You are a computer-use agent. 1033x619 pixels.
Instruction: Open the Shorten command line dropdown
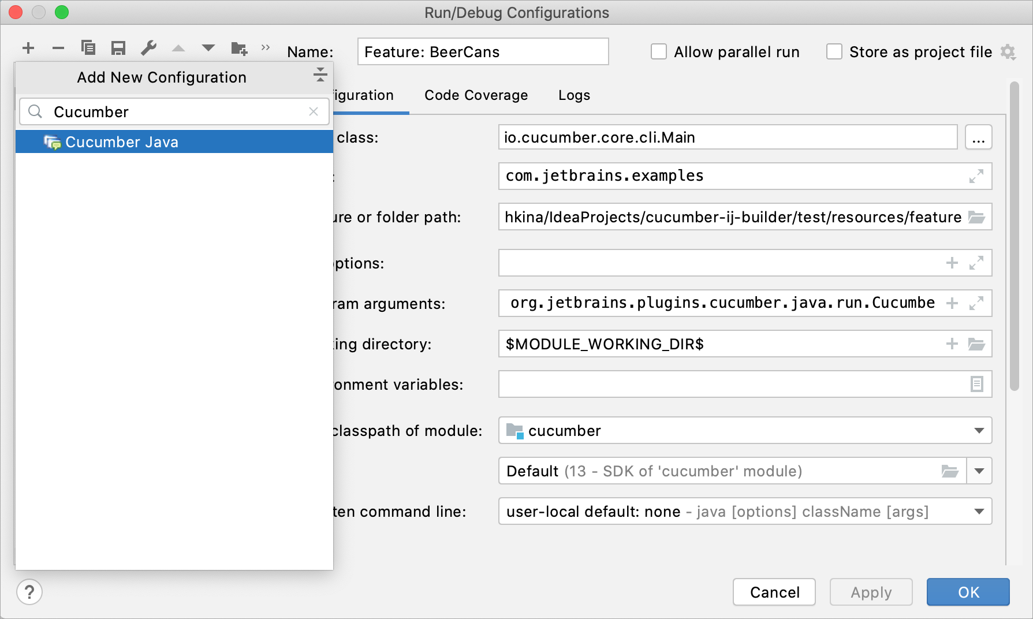[x=978, y=511]
